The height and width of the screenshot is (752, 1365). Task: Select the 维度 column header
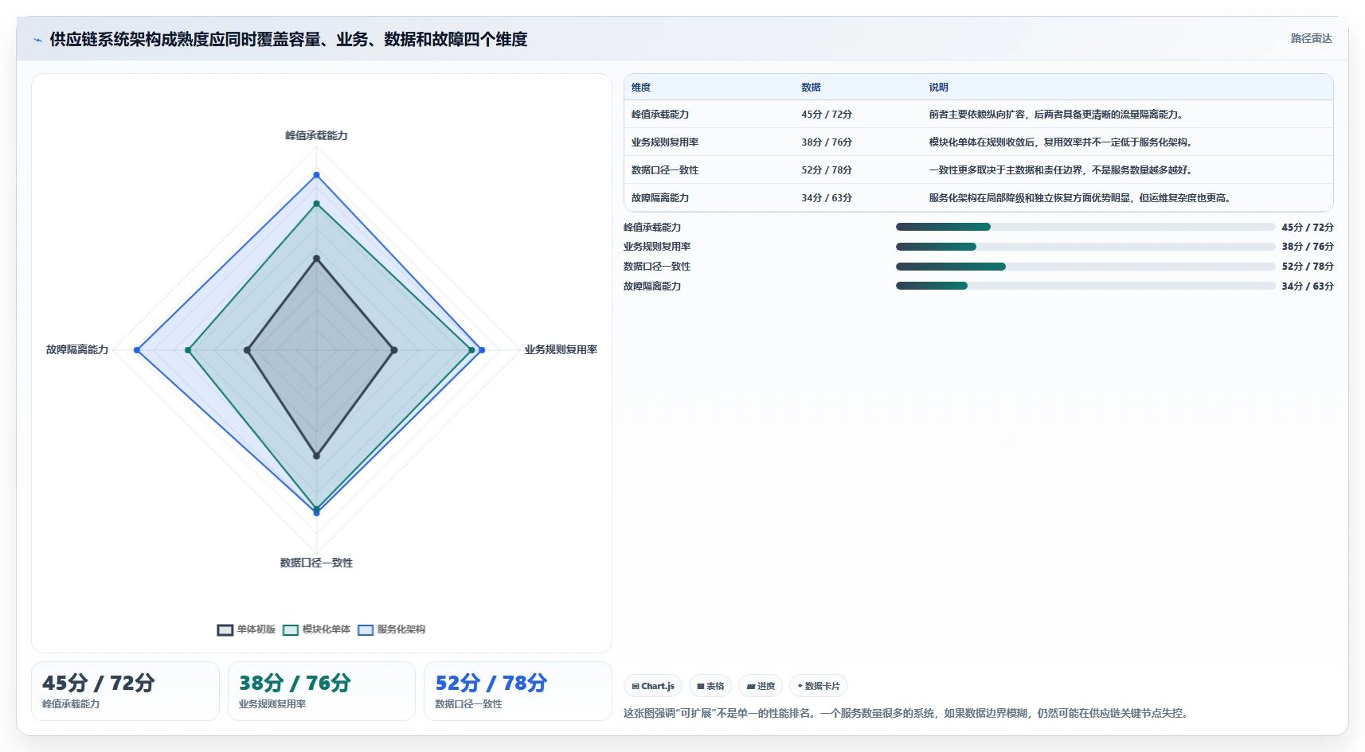coord(641,88)
